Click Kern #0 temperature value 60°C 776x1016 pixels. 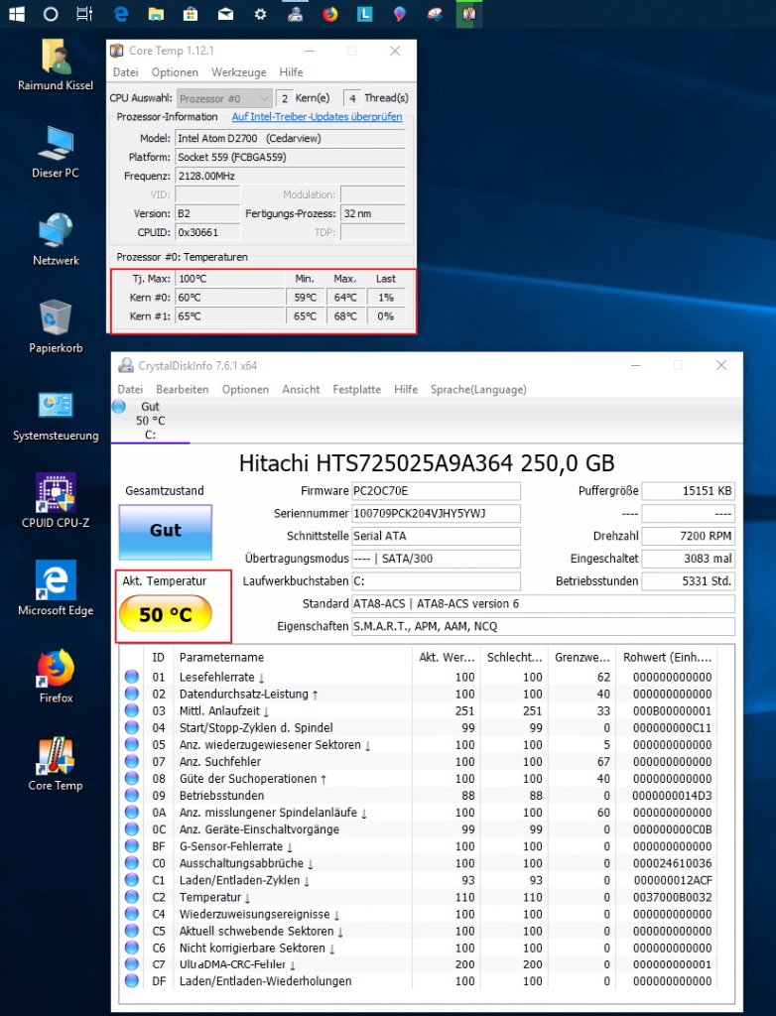(229, 298)
